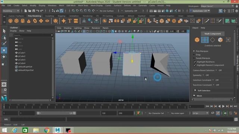Click the Symmetry: Off status line field
Screen dimensions: 239x134
131,11
